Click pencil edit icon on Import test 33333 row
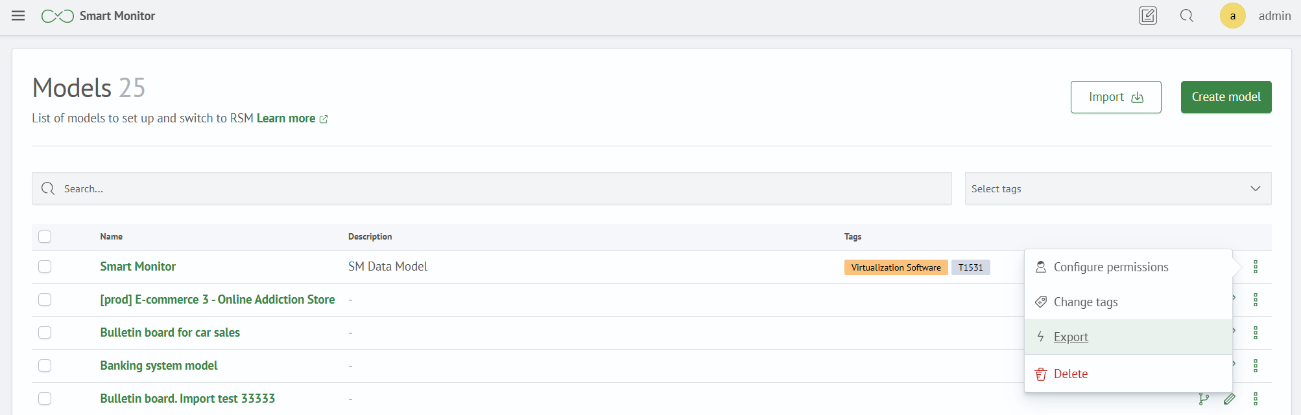 pos(1229,399)
